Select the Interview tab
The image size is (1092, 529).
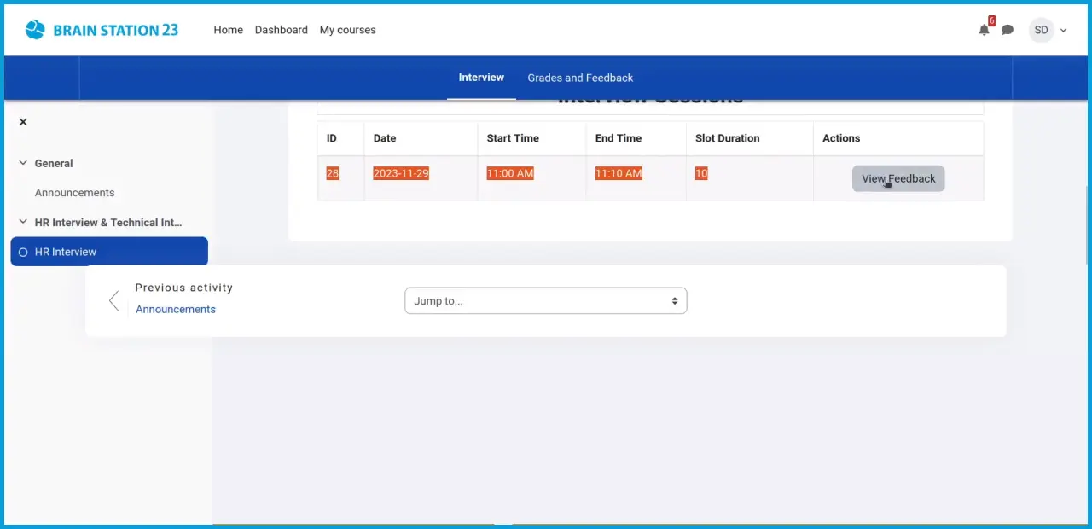coord(481,77)
